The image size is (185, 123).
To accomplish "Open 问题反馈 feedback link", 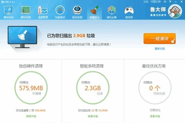I will click(156, 2).
